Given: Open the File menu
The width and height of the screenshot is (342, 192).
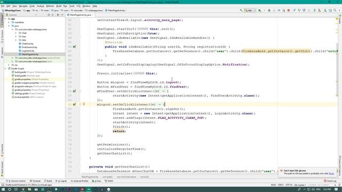Looking at the screenshot, I should 3,6.
